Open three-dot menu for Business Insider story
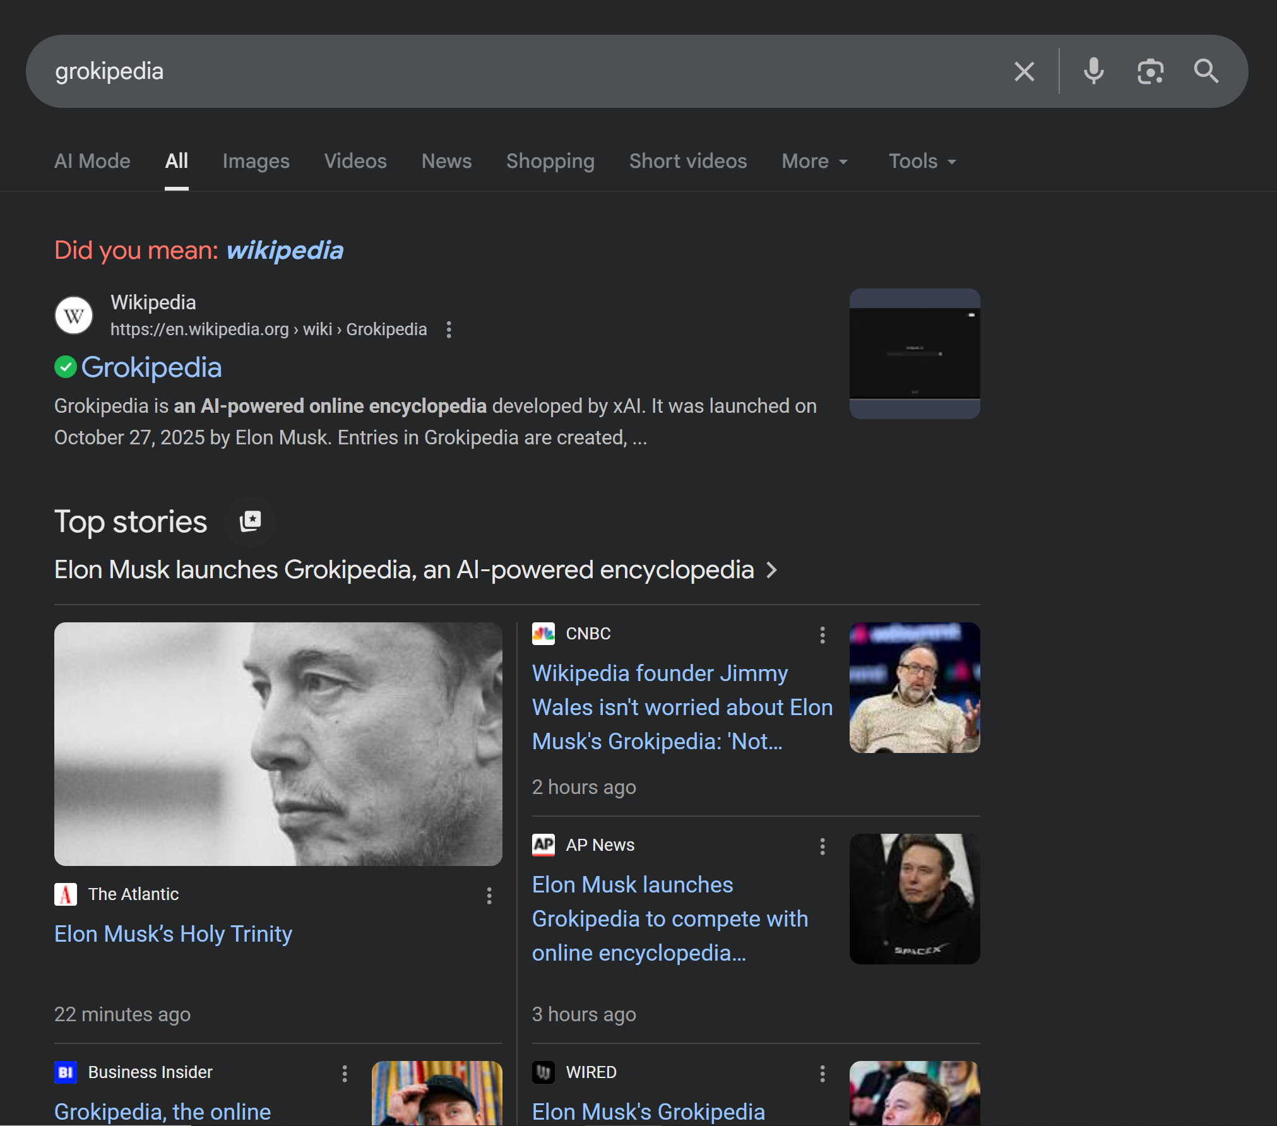 tap(345, 1074)
